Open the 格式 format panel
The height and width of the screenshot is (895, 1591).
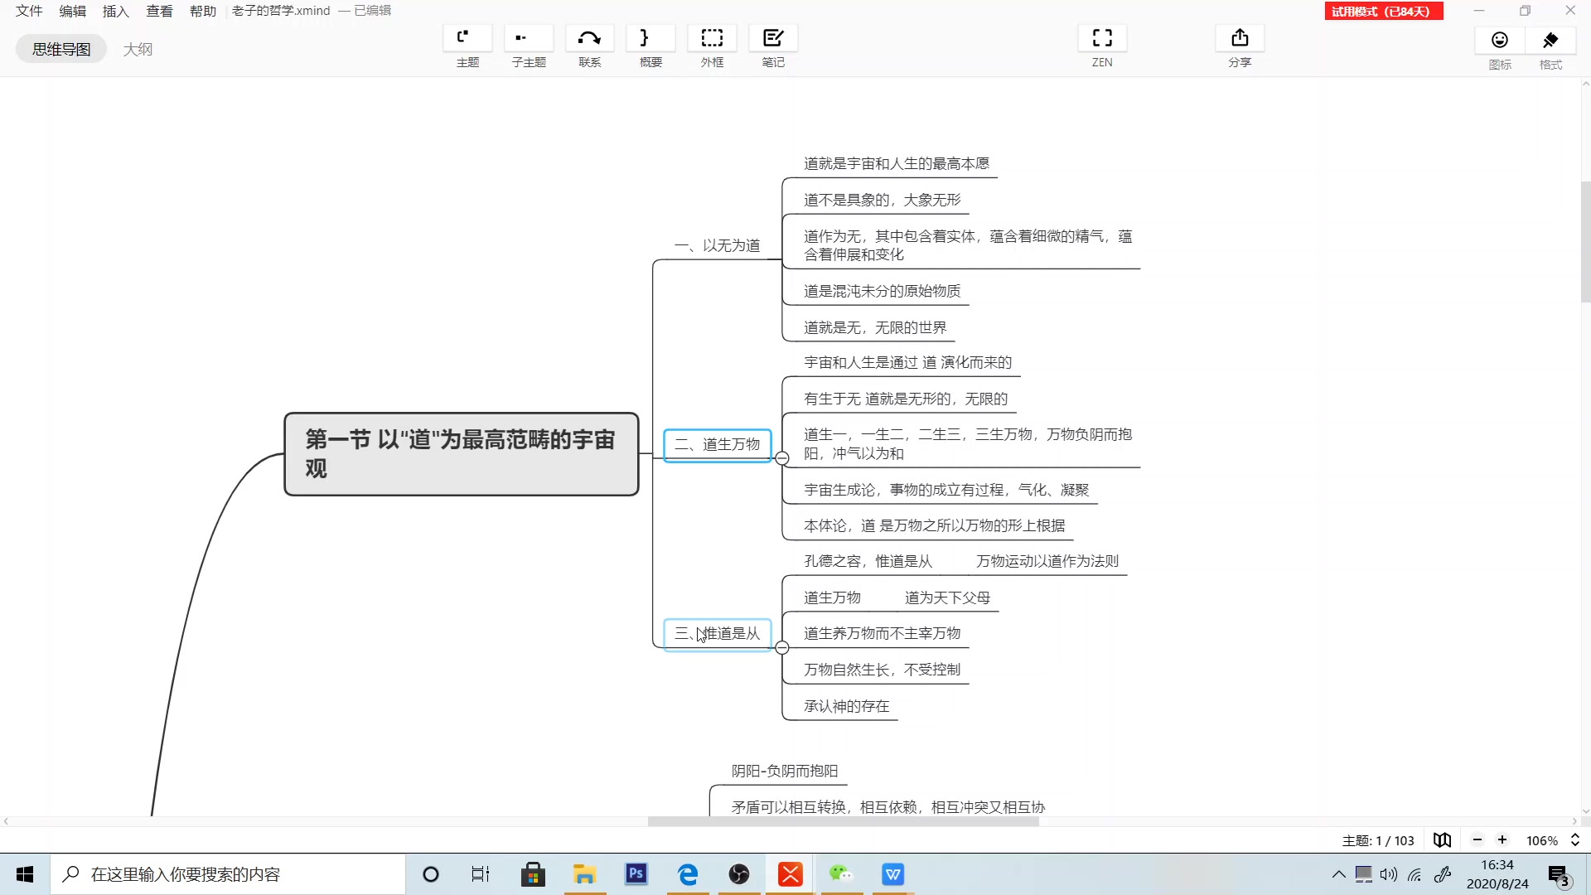click(1550, 41)
